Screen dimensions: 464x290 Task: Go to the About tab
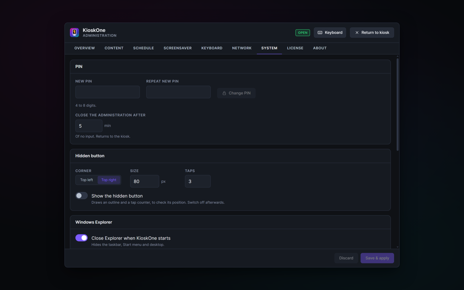(320, 48)
